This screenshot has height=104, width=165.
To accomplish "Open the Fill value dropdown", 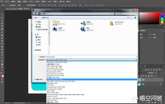I will point(159,76).
